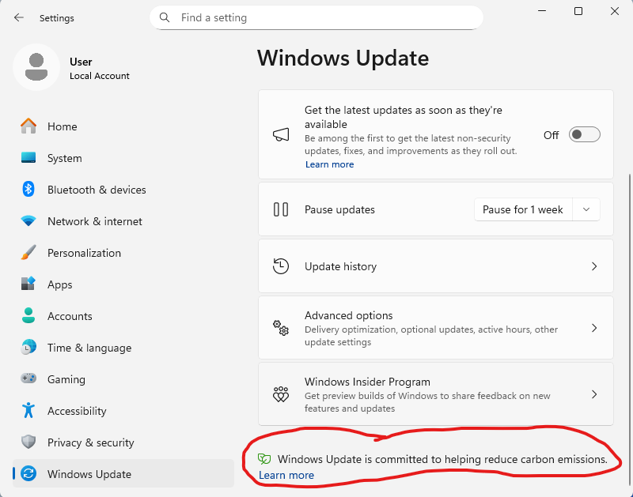Open Home in the sidebar
633x497 pixels.
[x=123, y=126]
